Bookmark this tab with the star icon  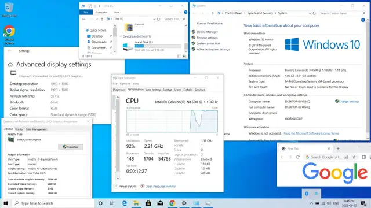354,157
